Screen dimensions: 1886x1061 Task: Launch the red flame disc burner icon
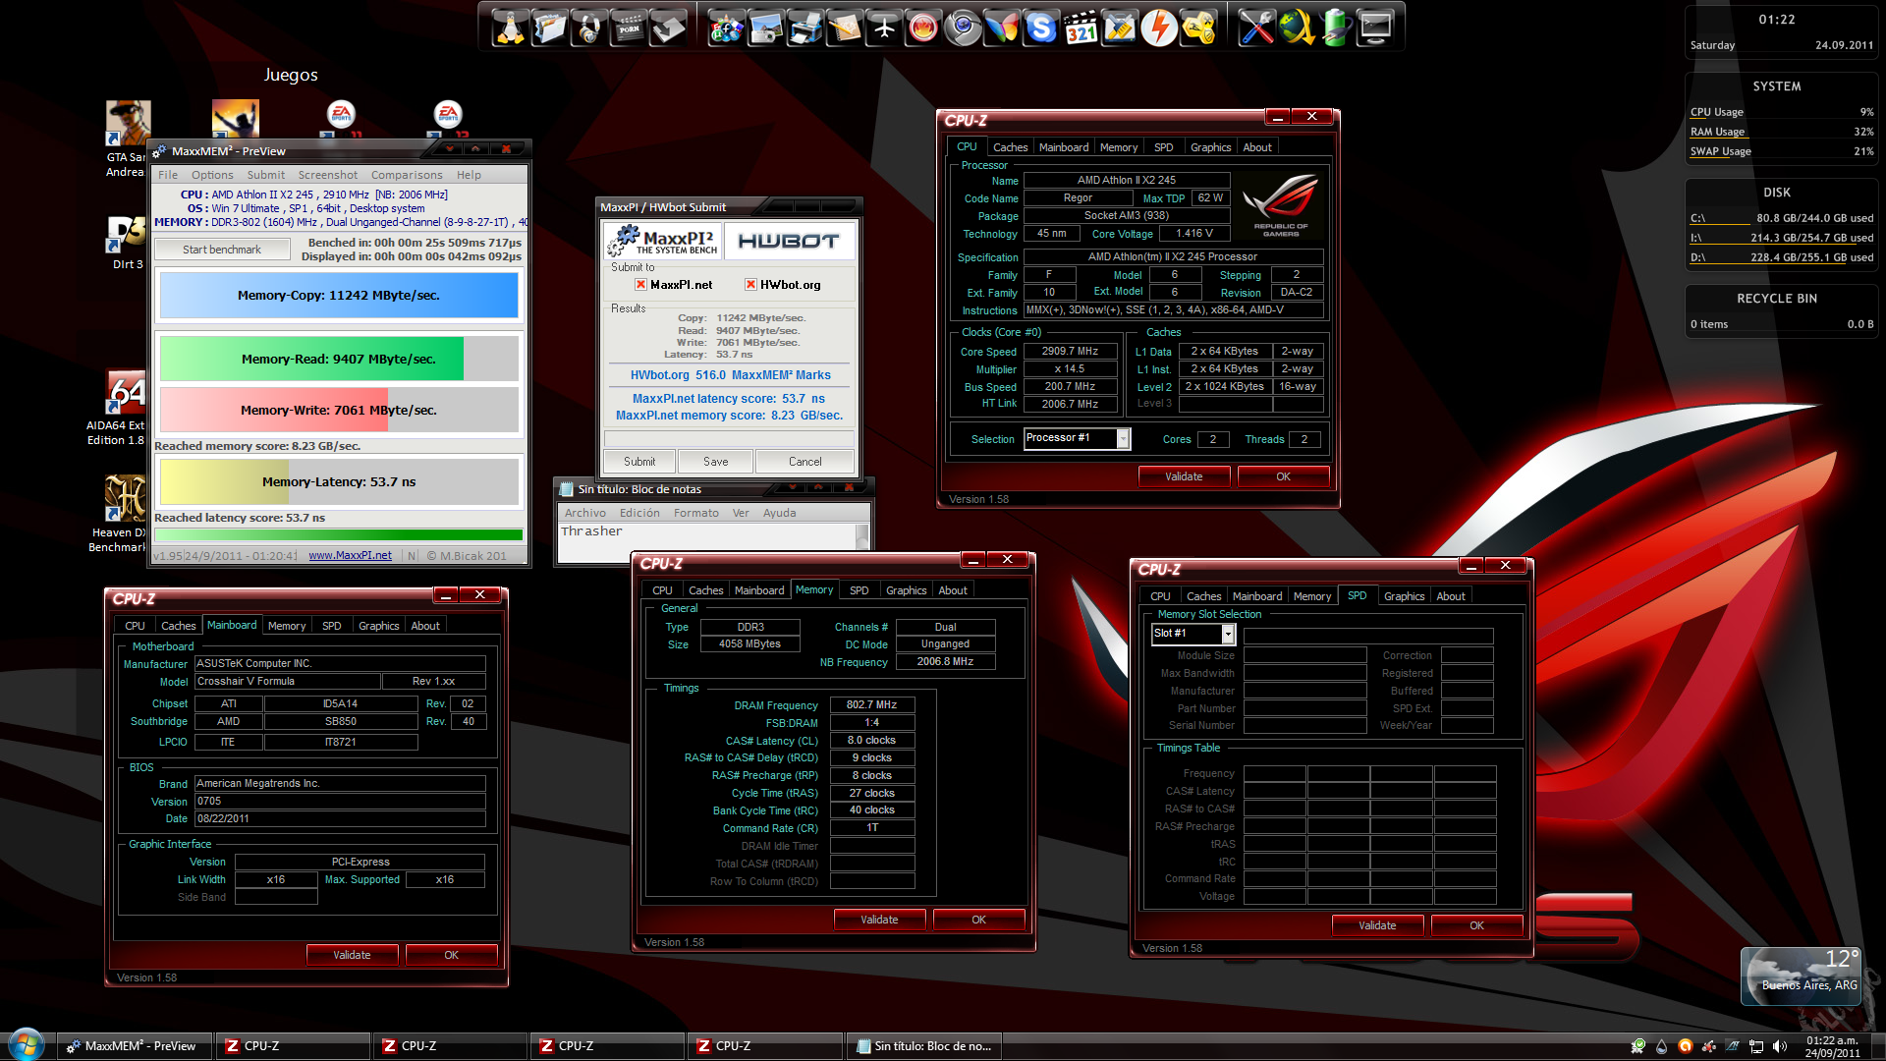(x=923, y=28)
